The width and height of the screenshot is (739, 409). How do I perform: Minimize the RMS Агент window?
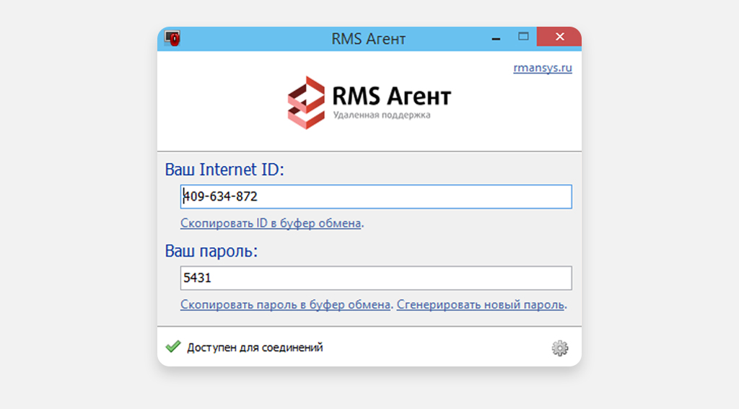[x=496, y=38]
